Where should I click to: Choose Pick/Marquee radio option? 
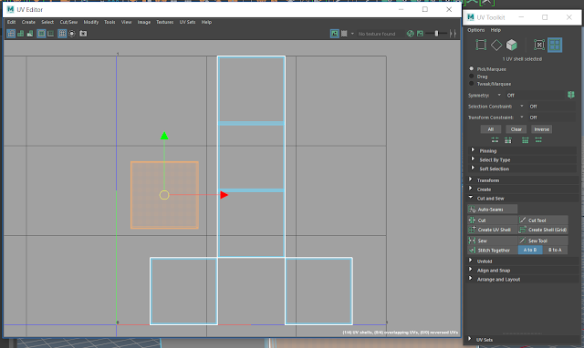(472, 69)
